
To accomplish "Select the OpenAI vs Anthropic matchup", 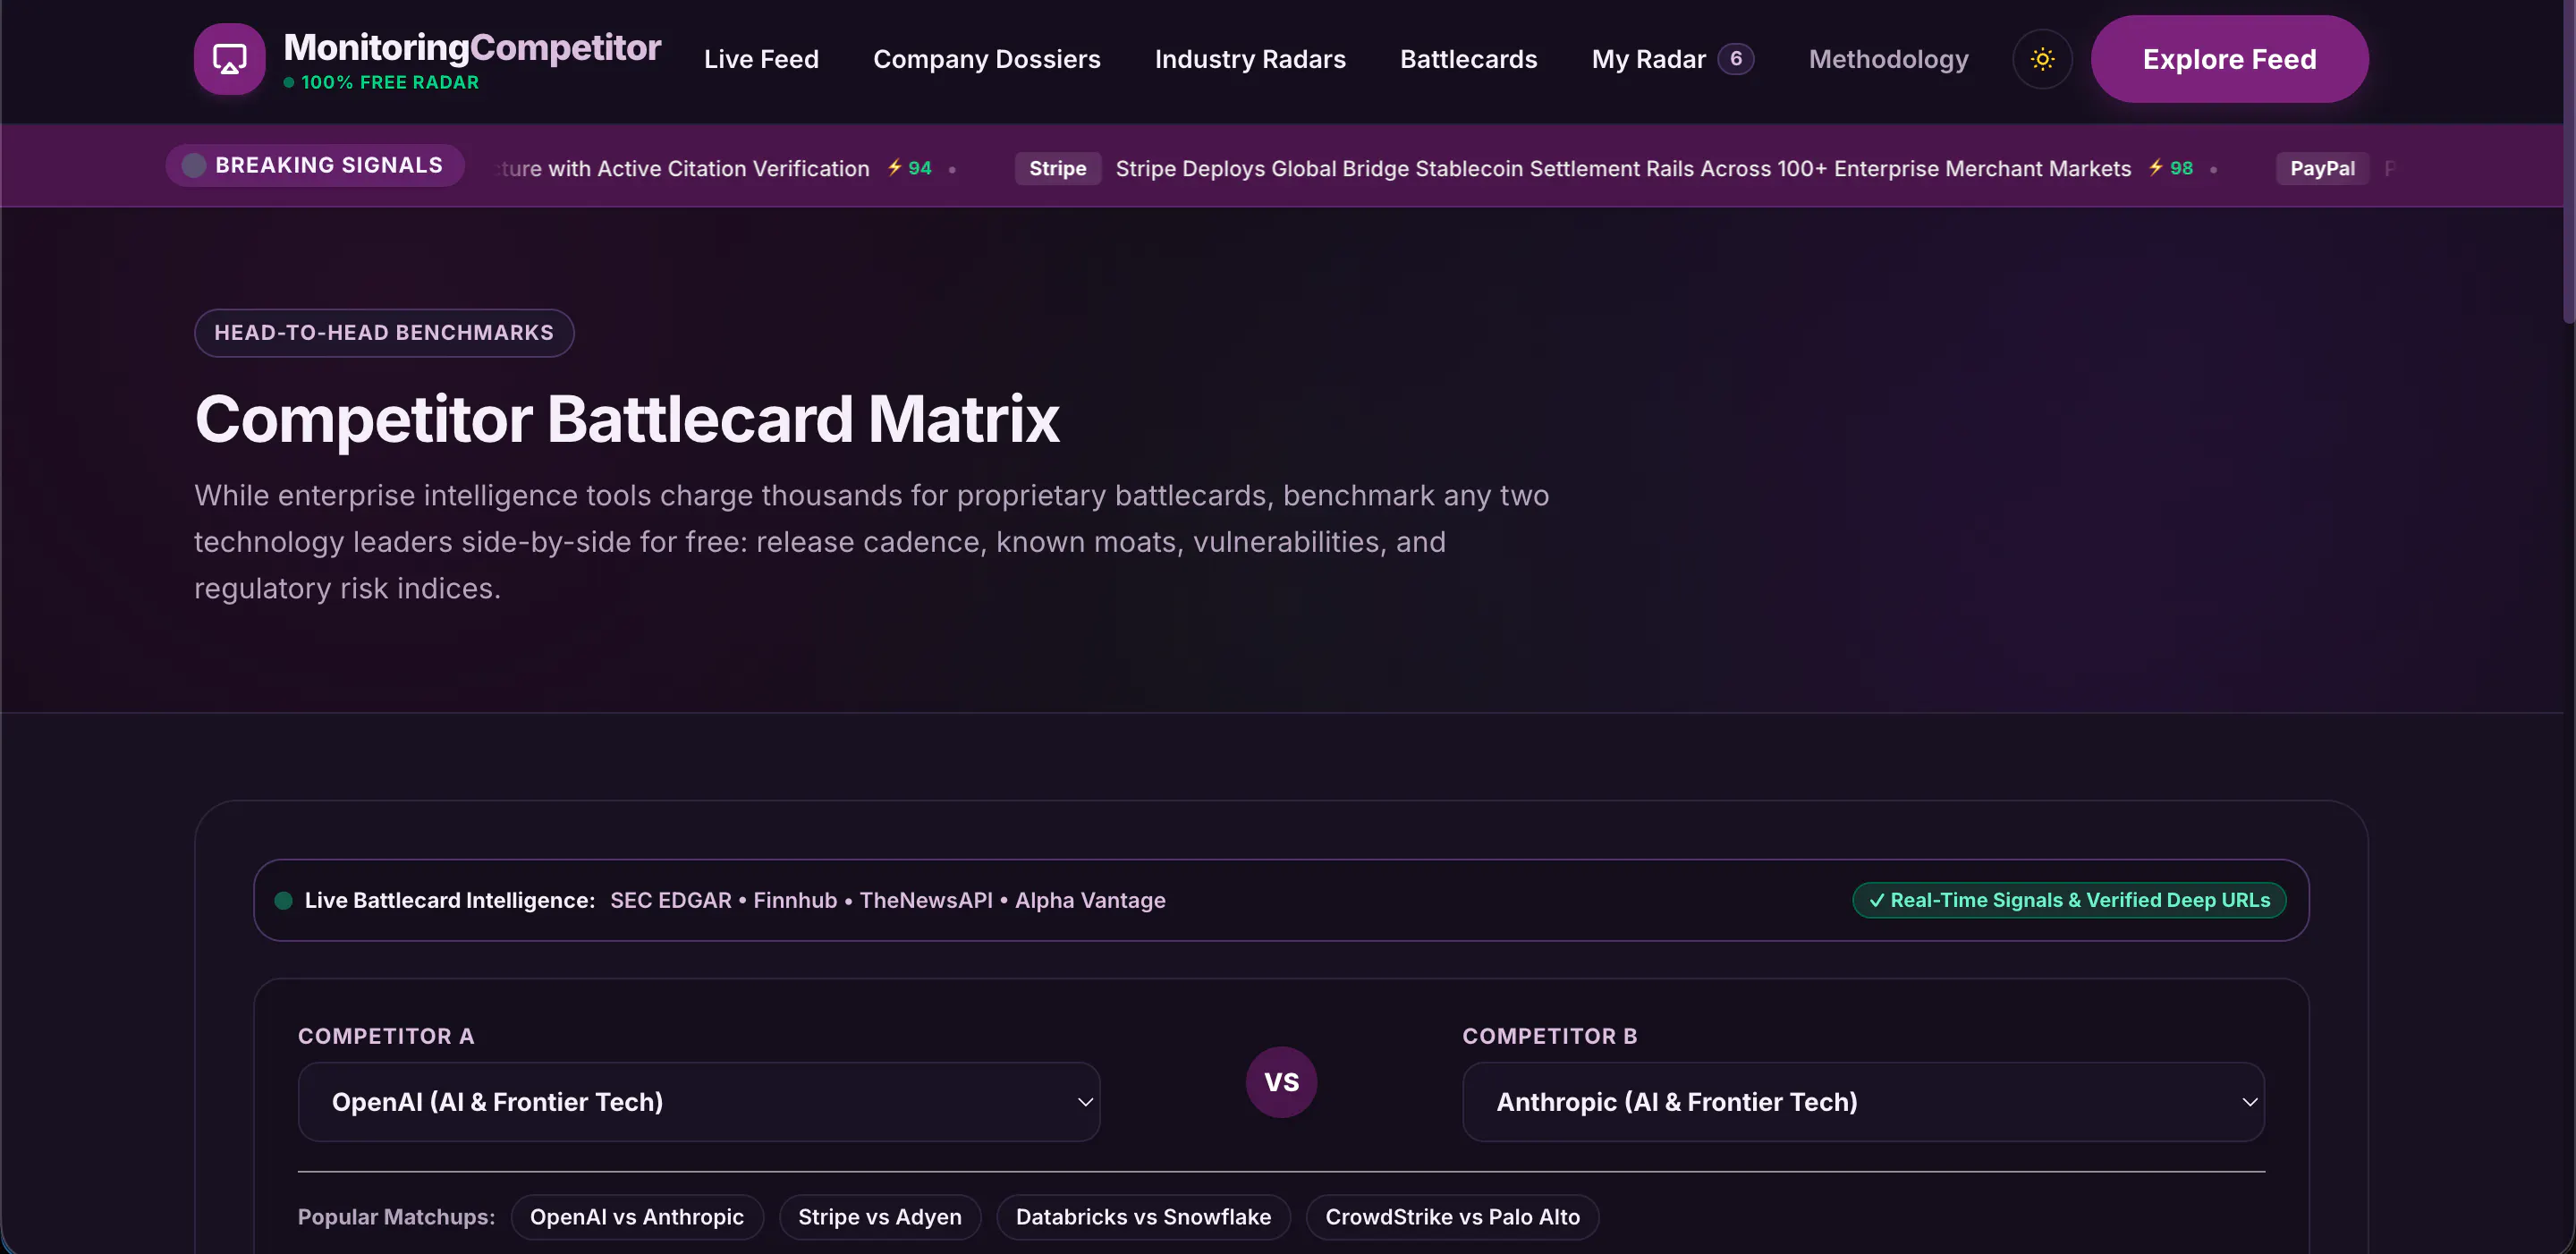I will pyautogui.click(x=637, y=1217).
